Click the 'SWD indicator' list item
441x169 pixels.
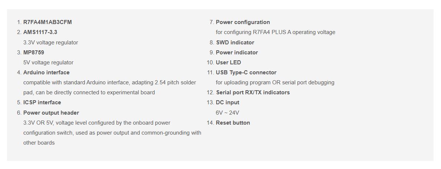click(235, 43)
